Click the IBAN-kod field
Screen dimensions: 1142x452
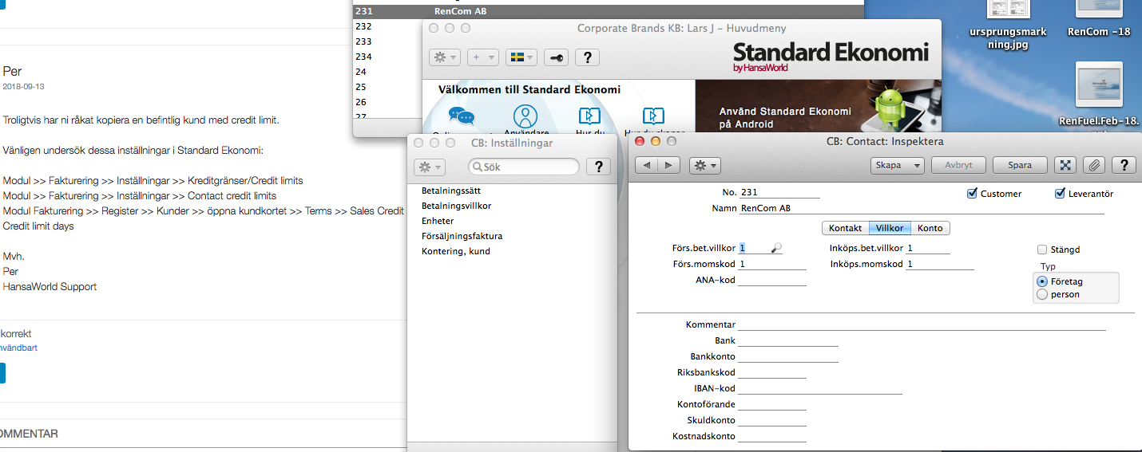820,388
